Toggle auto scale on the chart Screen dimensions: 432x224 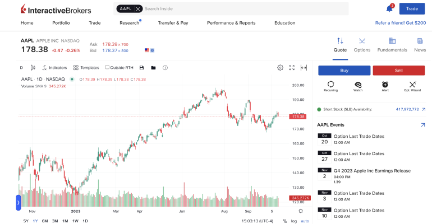click(305, 221)
